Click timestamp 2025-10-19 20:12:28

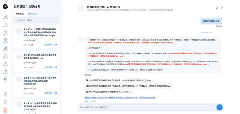tap(206, 33)
